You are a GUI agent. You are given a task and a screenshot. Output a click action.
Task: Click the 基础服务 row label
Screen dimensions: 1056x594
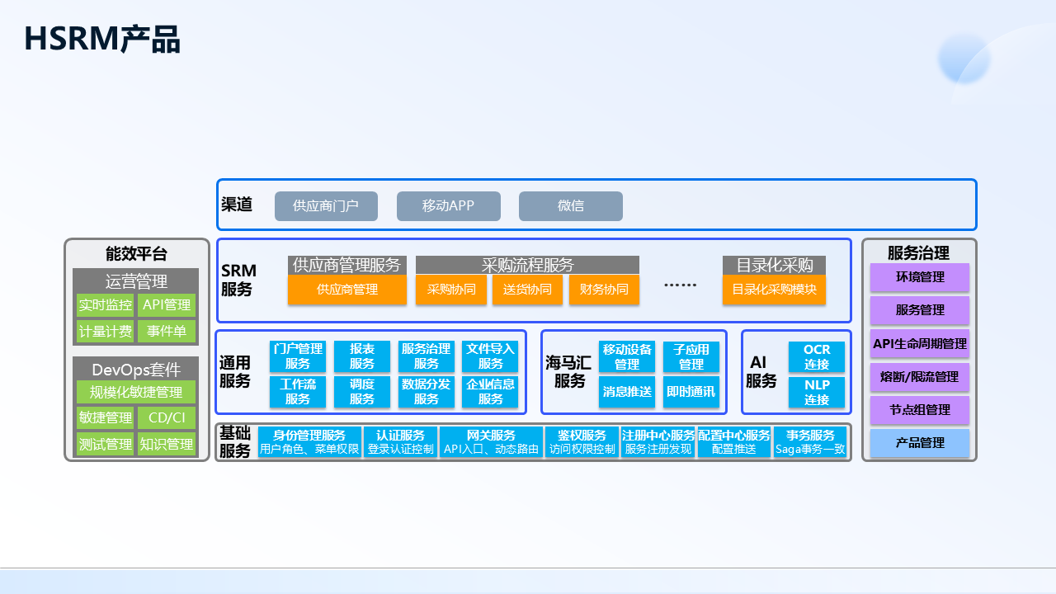pos(235,442)
